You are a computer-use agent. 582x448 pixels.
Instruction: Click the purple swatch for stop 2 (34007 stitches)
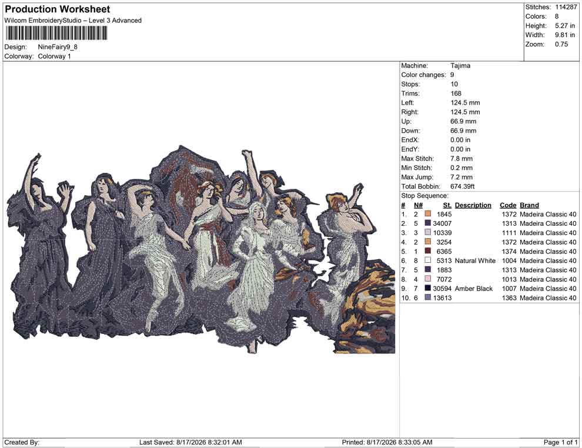click(x=428, y=223)
